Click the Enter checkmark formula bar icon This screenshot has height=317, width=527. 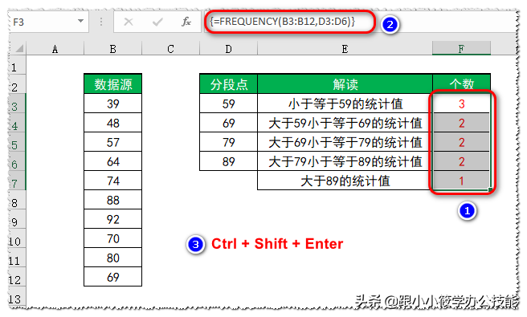pos(157,22)
